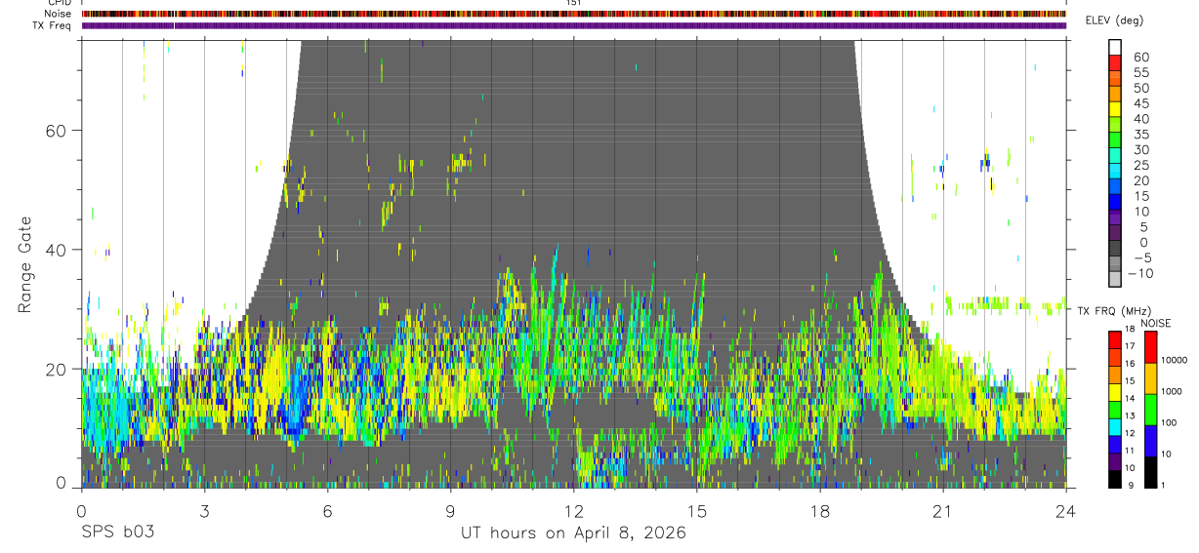Click the 151 CPID value at the top
The image size is (1199, 553).
(573, 3)
